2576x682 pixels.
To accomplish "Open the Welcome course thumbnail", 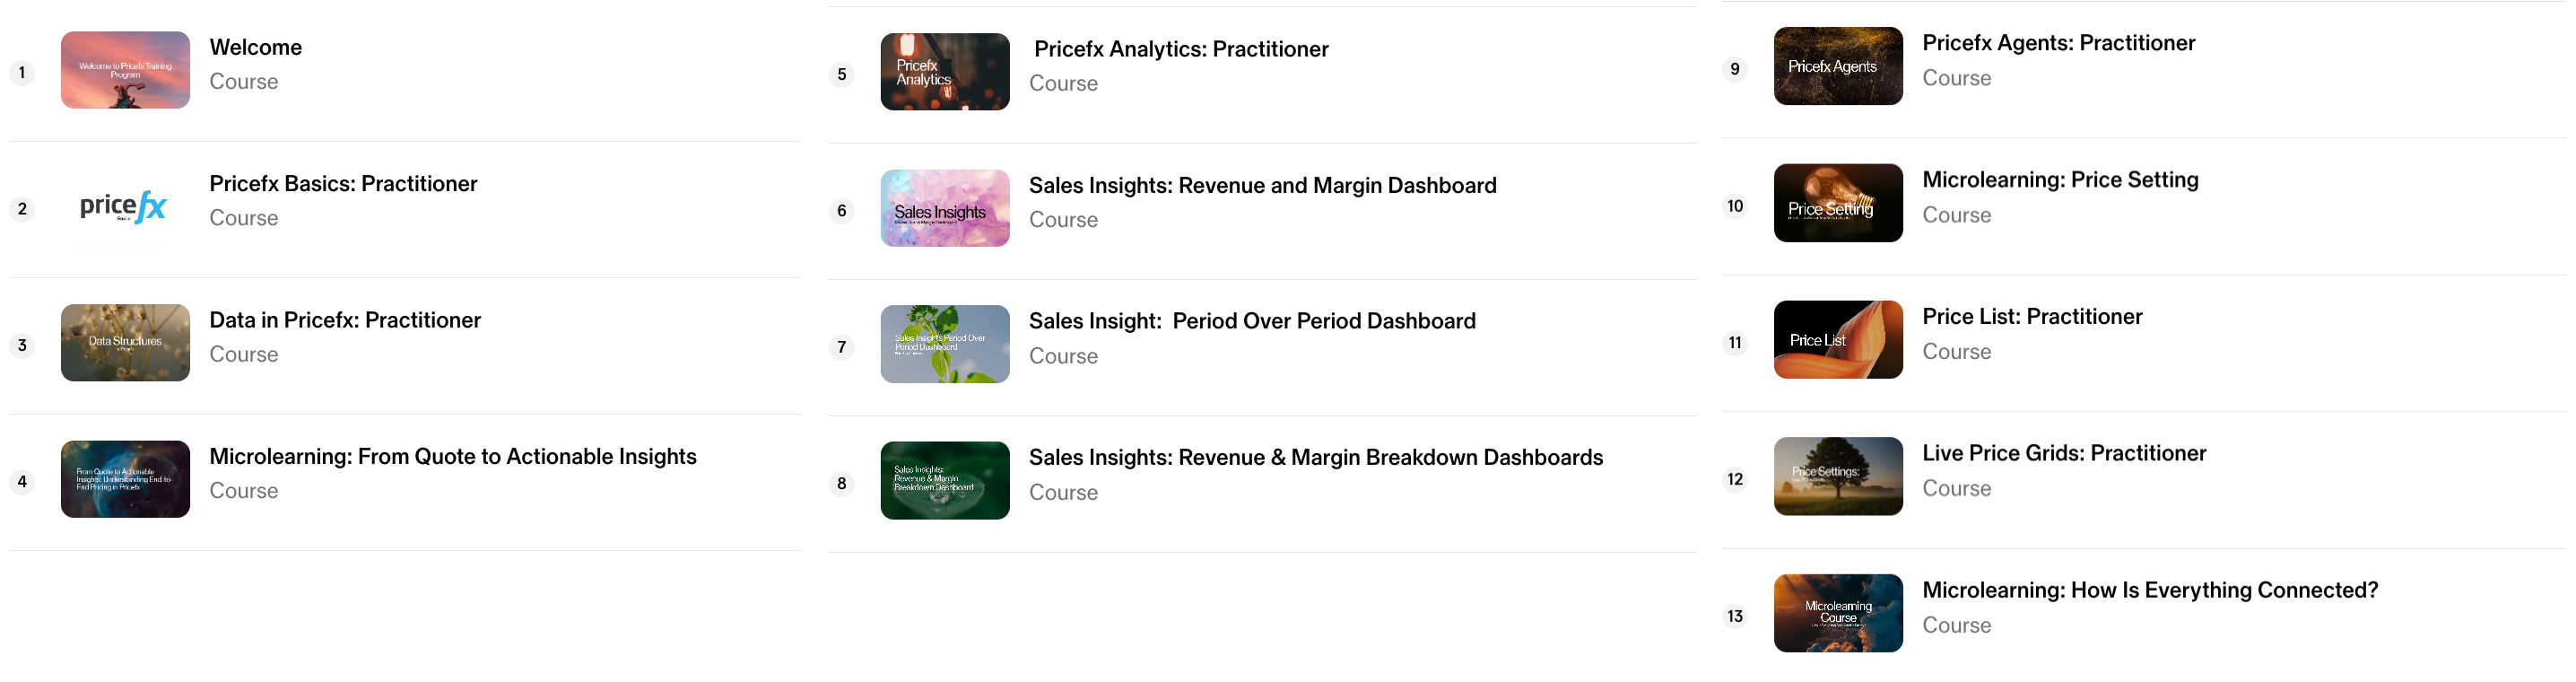I will pos(125,70).
